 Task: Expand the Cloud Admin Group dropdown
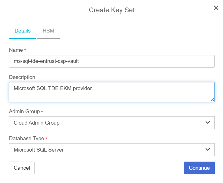[x=111, y=122]
